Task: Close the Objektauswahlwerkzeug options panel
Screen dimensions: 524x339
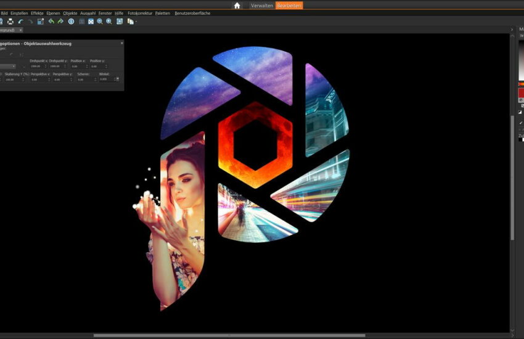Action: tap(121, 43)
